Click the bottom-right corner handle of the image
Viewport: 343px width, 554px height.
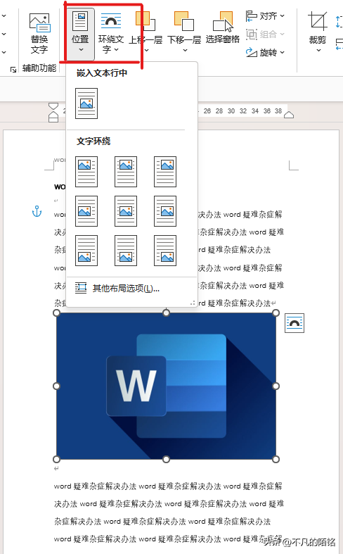(276, 459)
